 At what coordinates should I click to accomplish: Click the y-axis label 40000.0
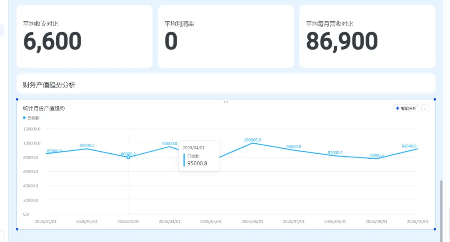coord(30,186)
